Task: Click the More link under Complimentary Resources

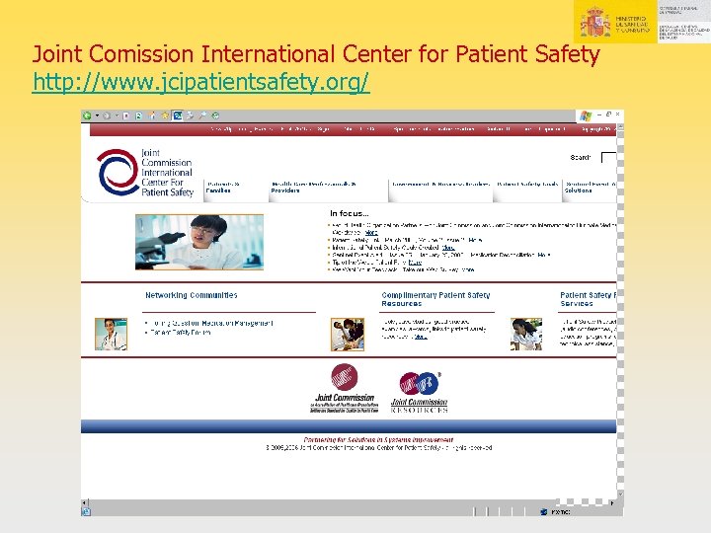Action: 421,337
